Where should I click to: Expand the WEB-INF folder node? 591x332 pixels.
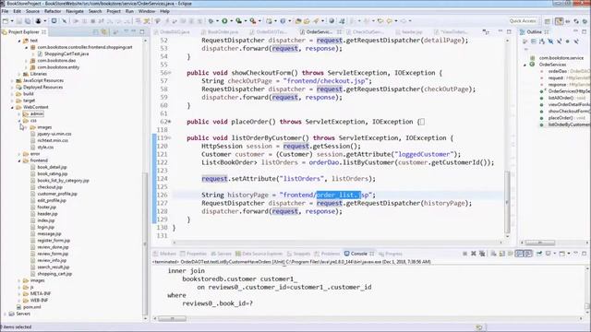[19, 301]
